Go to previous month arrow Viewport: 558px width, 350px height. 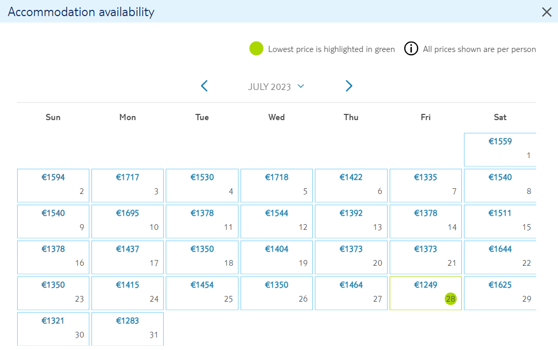[204, 86]
